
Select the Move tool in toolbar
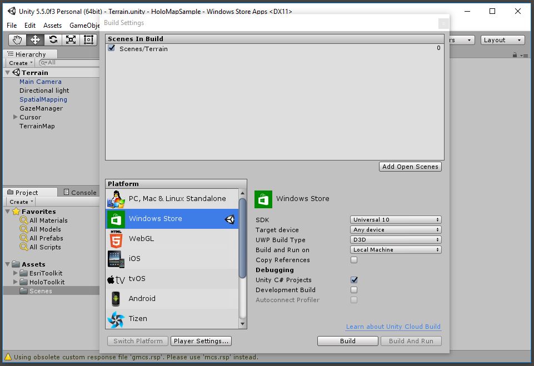pyautogui.click(x=35, y=40)
